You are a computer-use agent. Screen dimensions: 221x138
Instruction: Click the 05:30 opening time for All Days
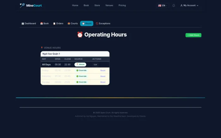coord(58,65)
